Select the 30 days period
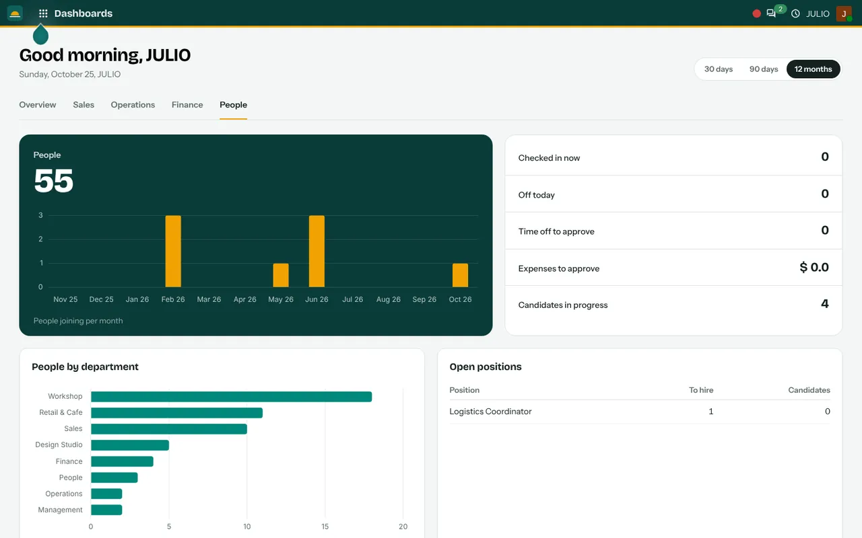 719,69
